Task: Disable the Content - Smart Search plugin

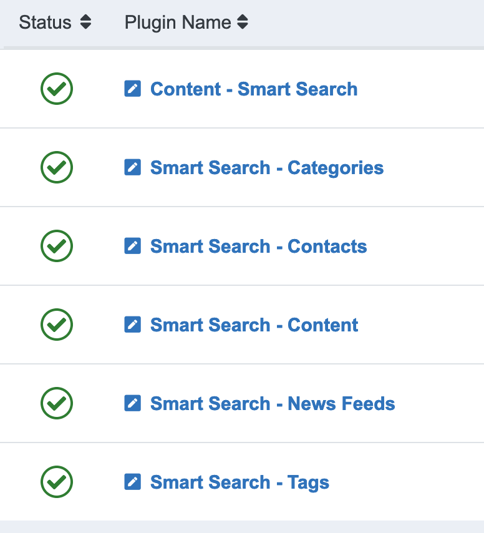Action: click(57, 89)
